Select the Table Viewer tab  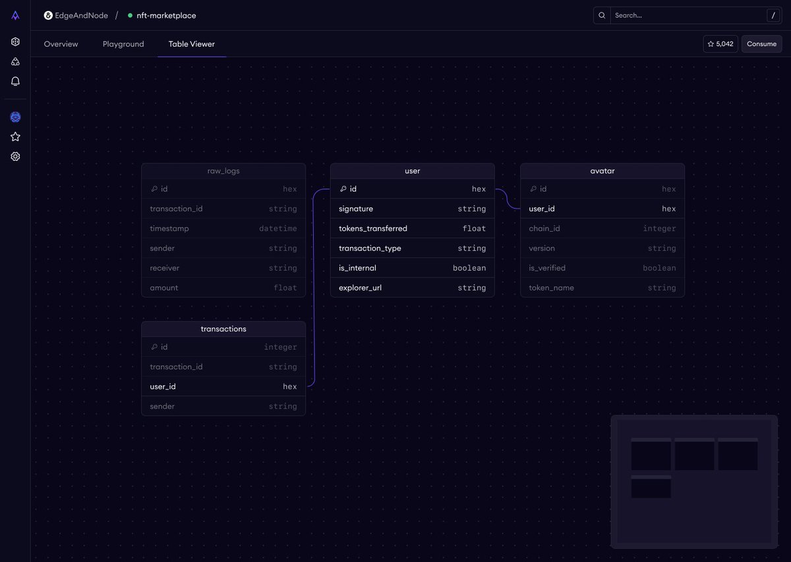(x=192, y=44)
